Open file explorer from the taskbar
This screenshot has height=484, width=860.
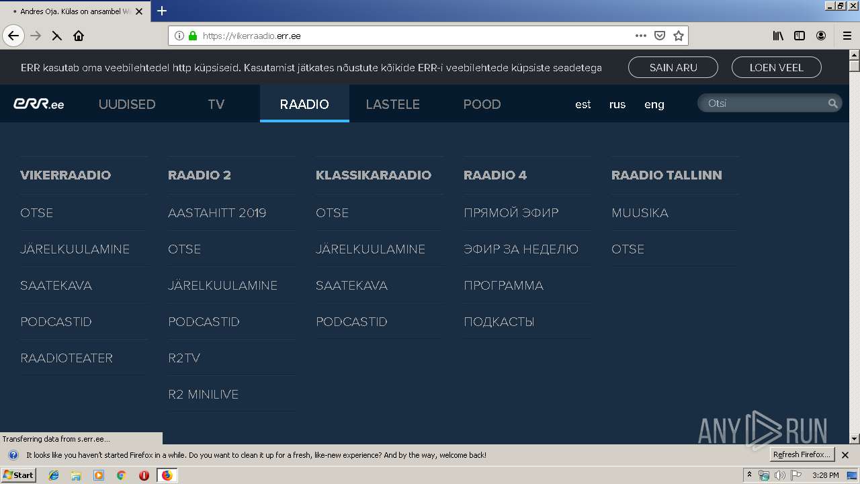tap(76, 475)
